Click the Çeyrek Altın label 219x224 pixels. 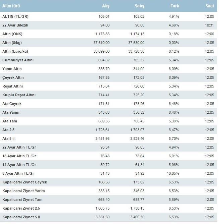point(13,77)
